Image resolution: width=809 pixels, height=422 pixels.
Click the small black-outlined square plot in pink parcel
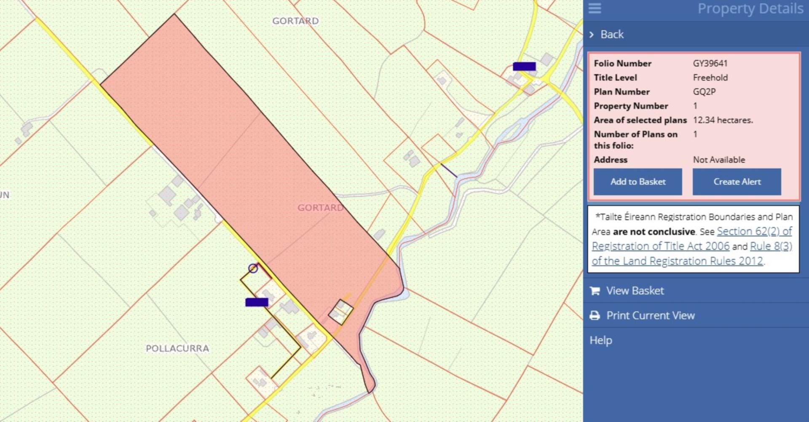point(340,312)
